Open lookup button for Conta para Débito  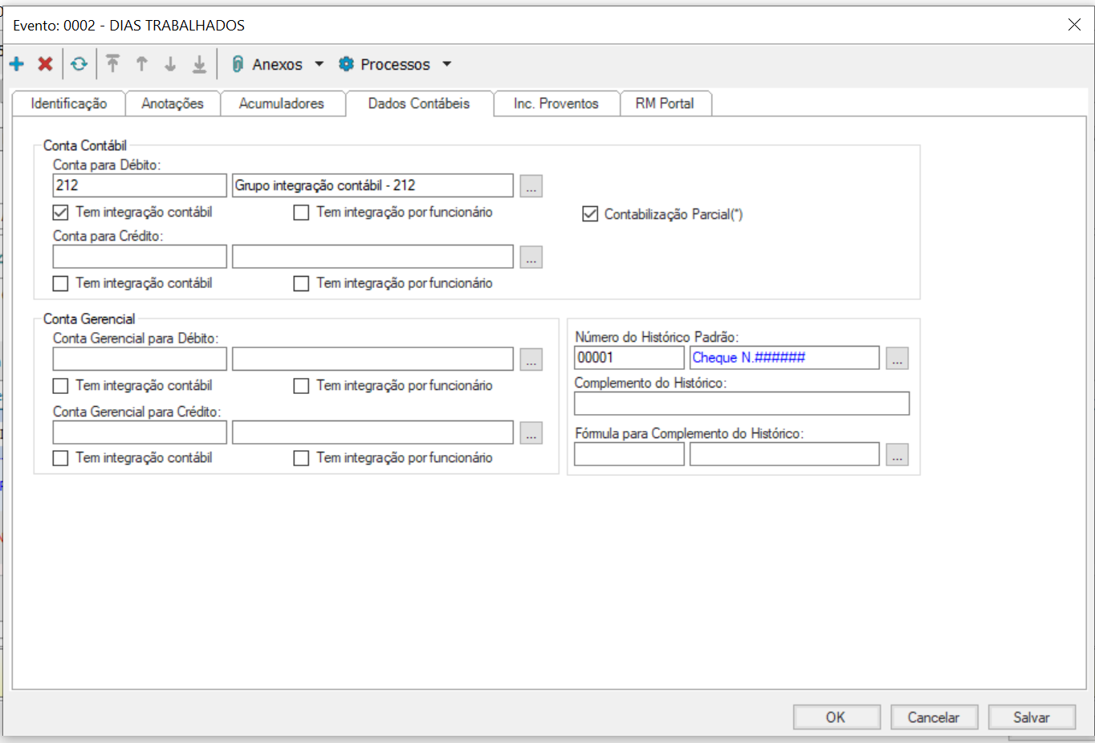[531, 186]
